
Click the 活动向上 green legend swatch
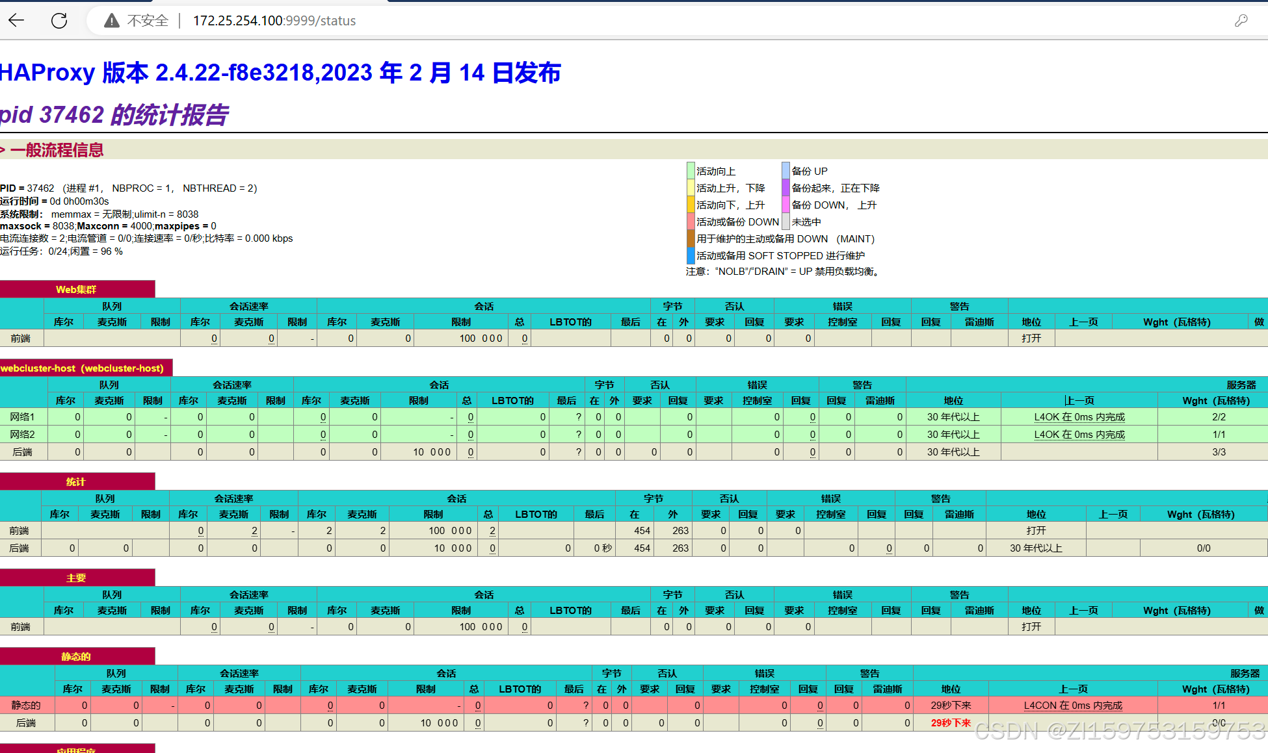tap(691, 171)
